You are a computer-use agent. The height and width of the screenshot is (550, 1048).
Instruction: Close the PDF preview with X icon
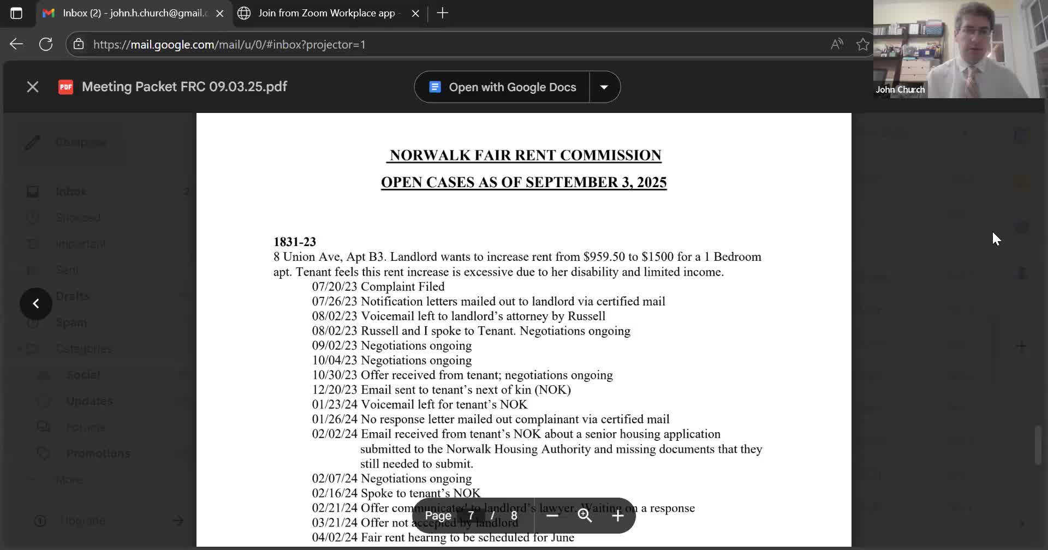tap(33, 87)
